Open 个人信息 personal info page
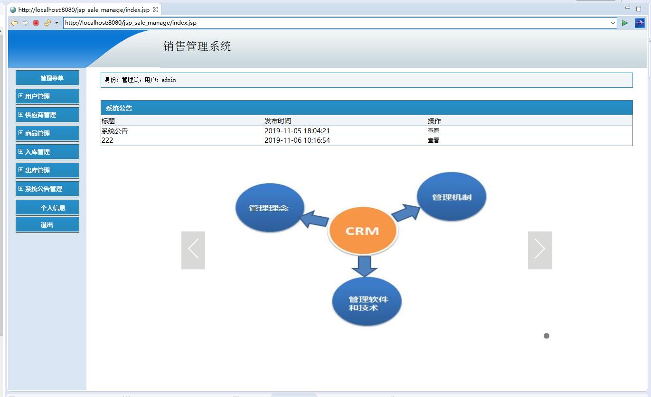Viewport: 651px width, 397px height. (47, 207)
